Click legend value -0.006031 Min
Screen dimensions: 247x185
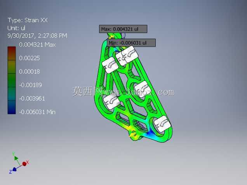point(37,112)
